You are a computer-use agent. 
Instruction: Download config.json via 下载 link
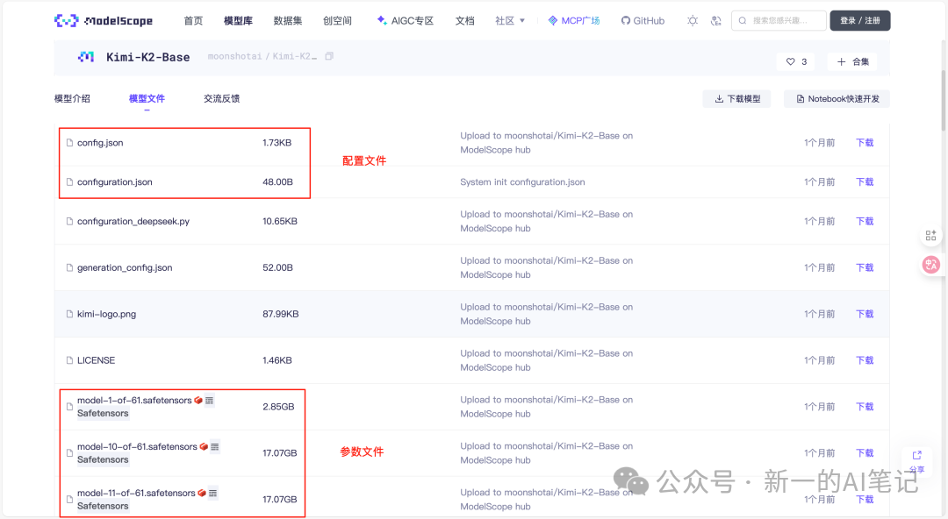pos(865,143)
